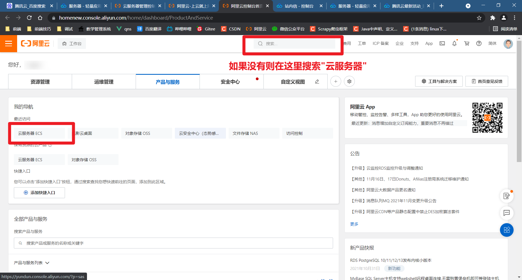This screenshot has height=280, width=522.
Task: Click 首页意见反馈 button
Action: (487, 81)
